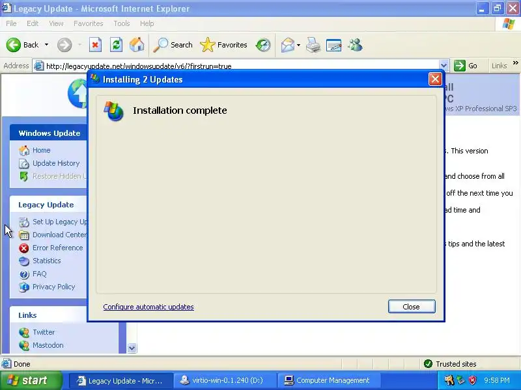Click Legacy Update taskbar button

pos(120,380)
